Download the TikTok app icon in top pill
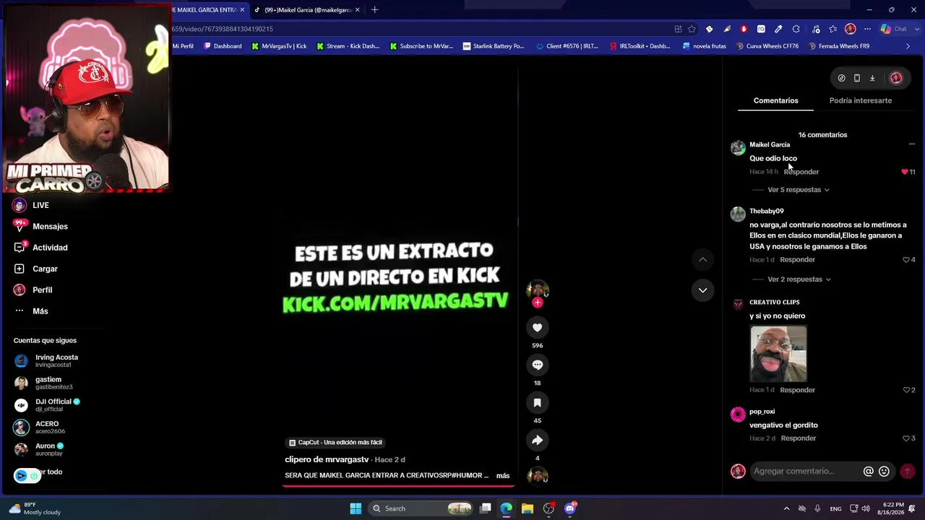The width and height of the screenshot is (925, 520). coord(872,78)
